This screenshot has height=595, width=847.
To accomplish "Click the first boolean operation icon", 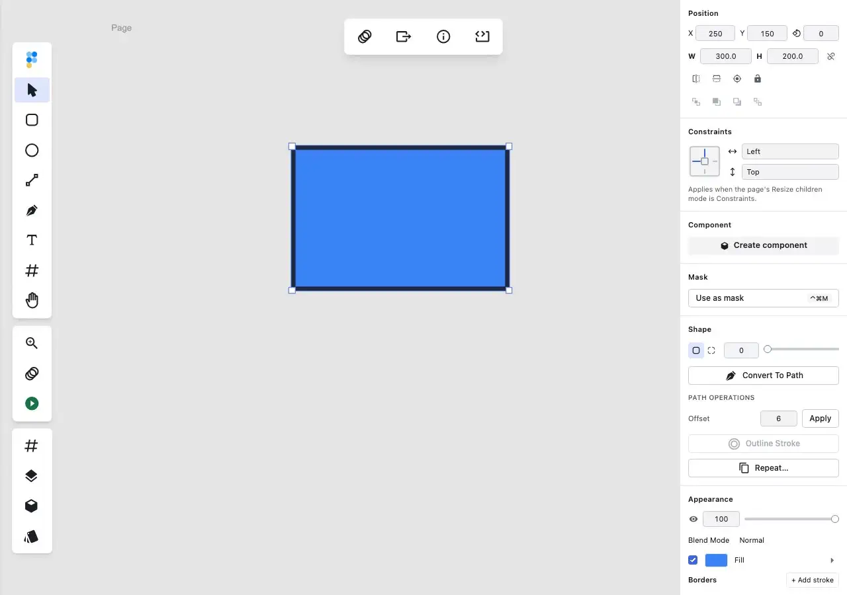I will [696, 102].
